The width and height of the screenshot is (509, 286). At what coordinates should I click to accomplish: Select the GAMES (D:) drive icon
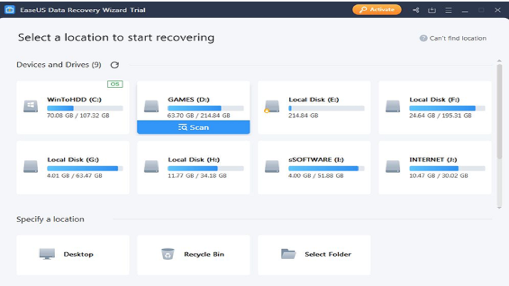pos(151,106)
